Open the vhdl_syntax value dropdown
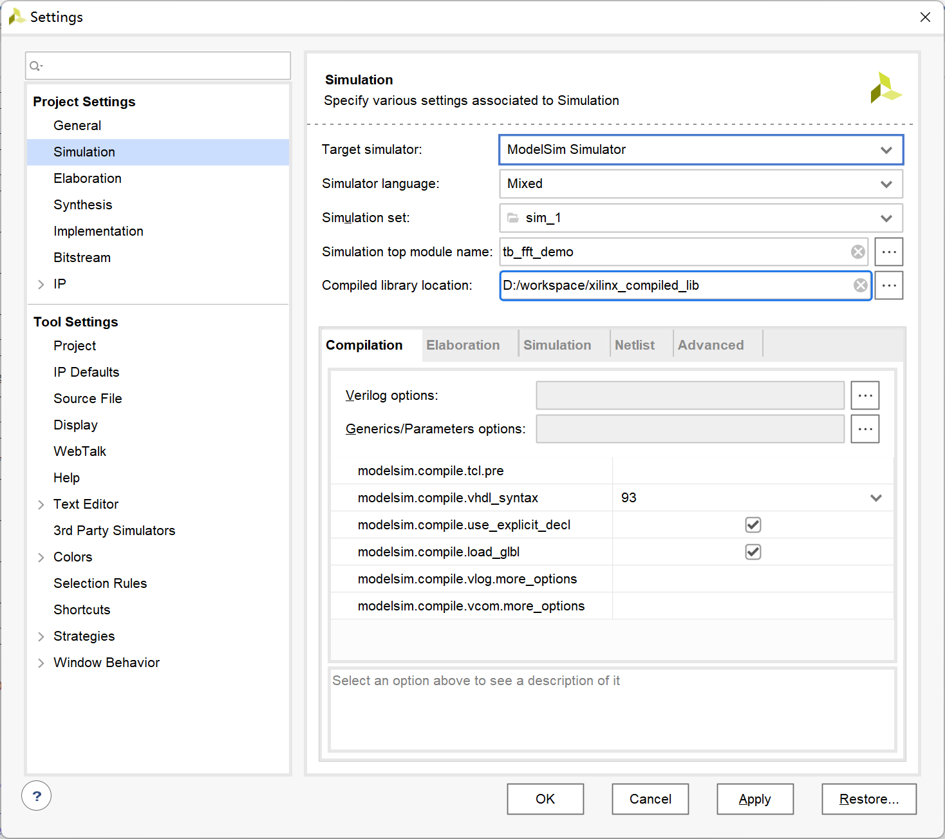Screen dimensions: 945x839 875,498
